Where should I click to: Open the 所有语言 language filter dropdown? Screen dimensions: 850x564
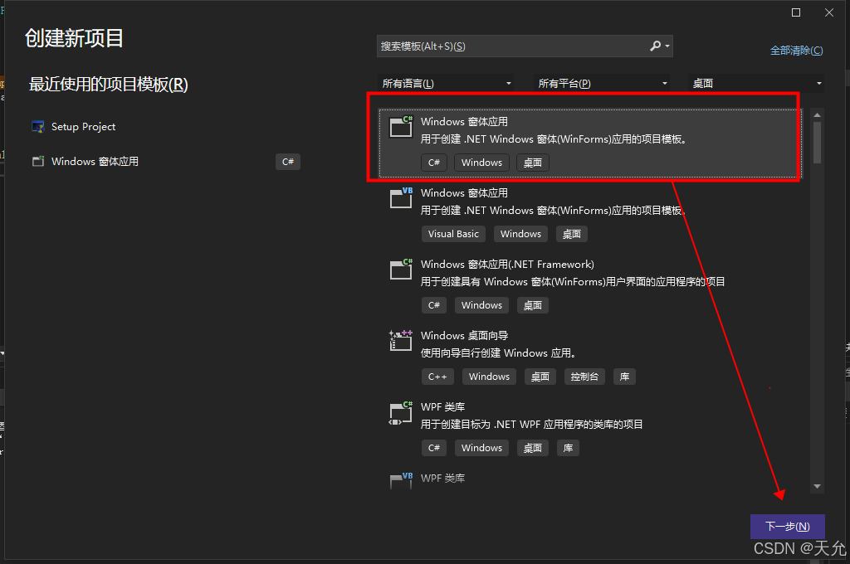point(447,84)
